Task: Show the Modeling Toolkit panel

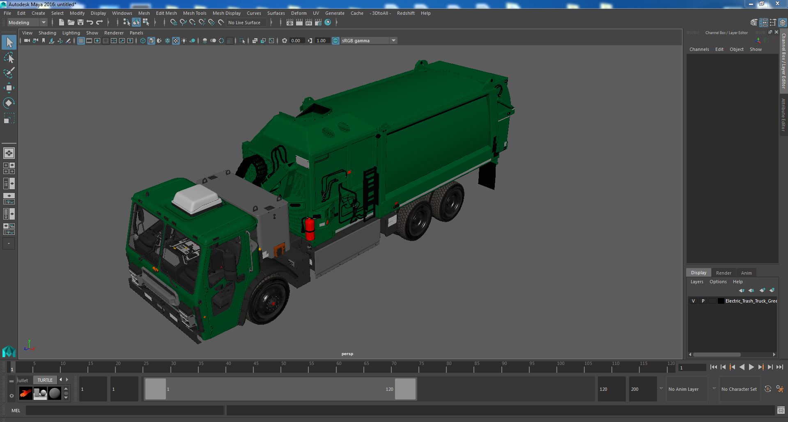Action: coord(754,23)
